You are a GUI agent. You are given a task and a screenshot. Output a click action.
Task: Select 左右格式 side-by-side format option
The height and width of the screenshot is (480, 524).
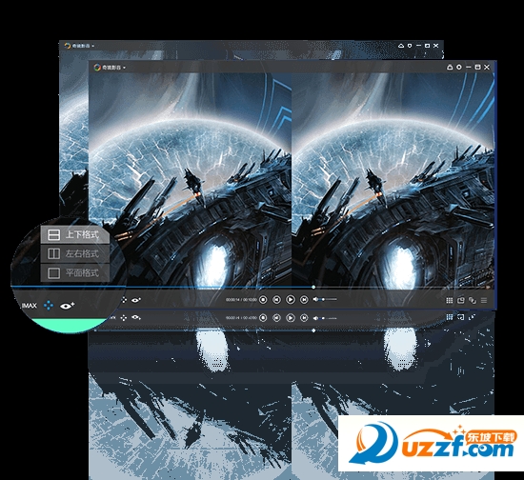click(75, 253)
